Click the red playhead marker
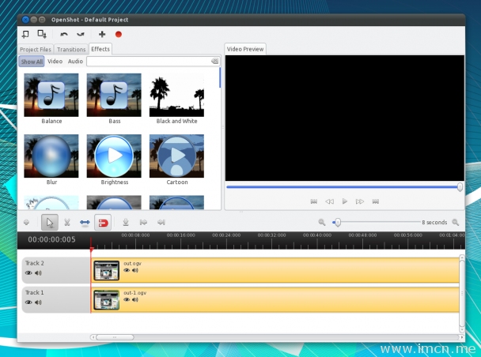The width and height of the screenshot is (481, 357). (x=91, y=250)
